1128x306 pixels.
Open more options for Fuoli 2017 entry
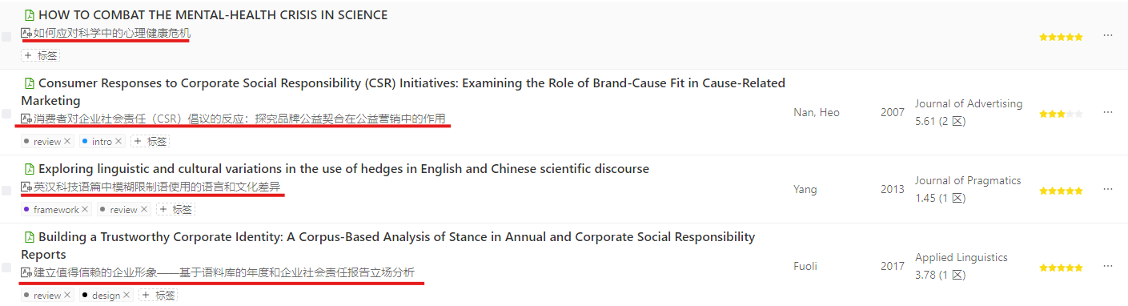click(x=1108, y=267)
